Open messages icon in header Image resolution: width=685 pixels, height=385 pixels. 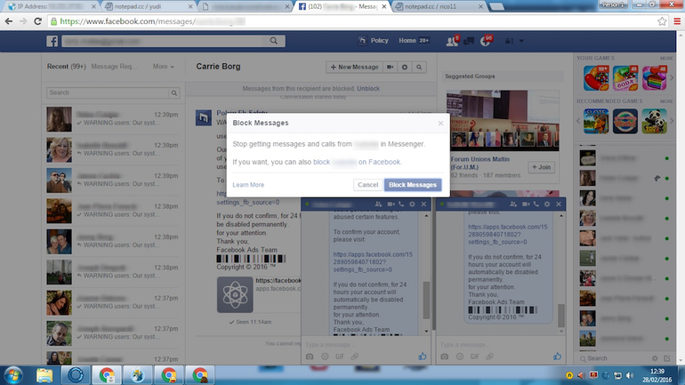[469, 41]
